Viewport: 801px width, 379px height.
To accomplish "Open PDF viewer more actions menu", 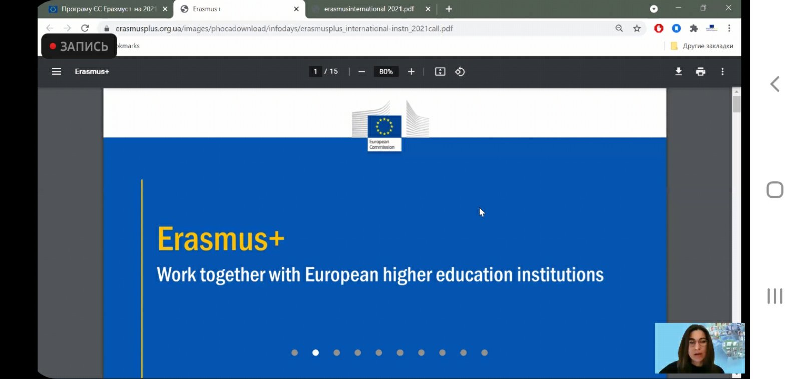I will click(x=722, y=72).
